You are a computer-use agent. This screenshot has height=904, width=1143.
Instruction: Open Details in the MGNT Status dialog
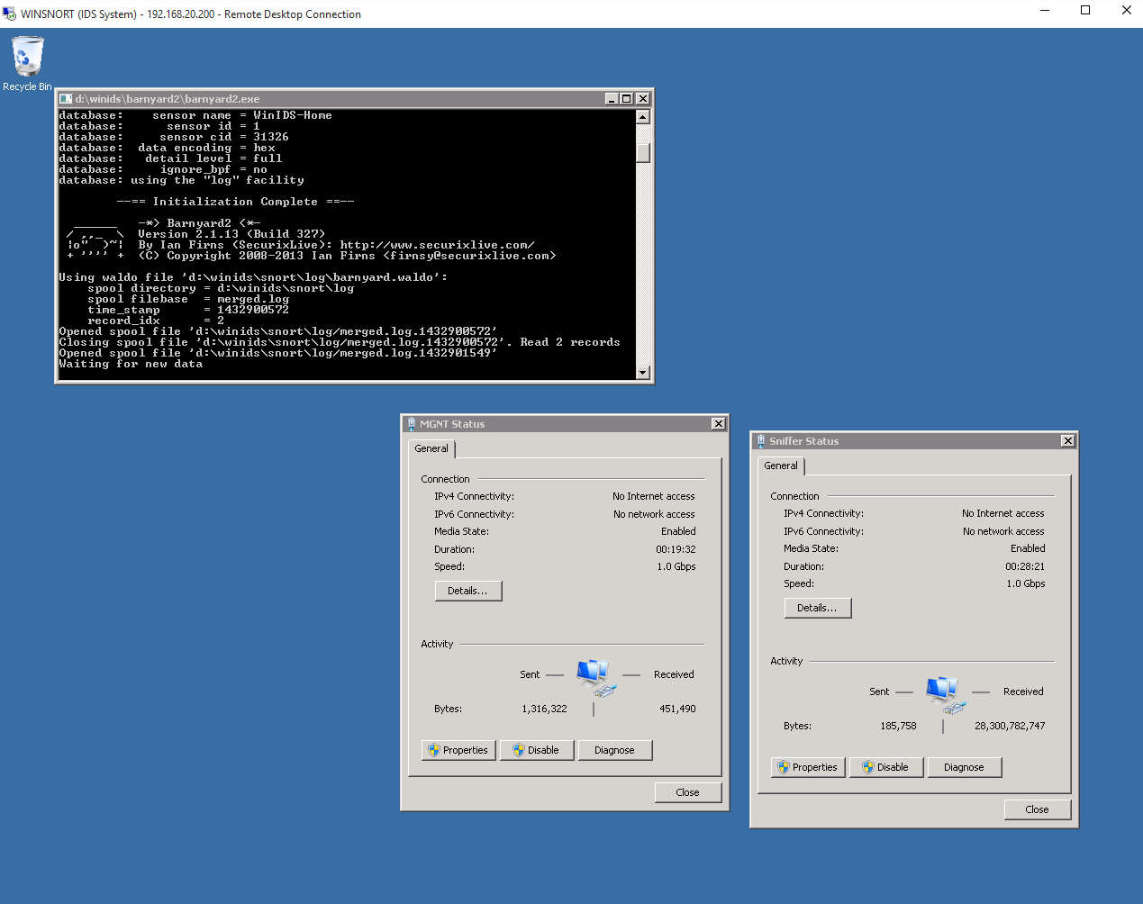[467, 591]
